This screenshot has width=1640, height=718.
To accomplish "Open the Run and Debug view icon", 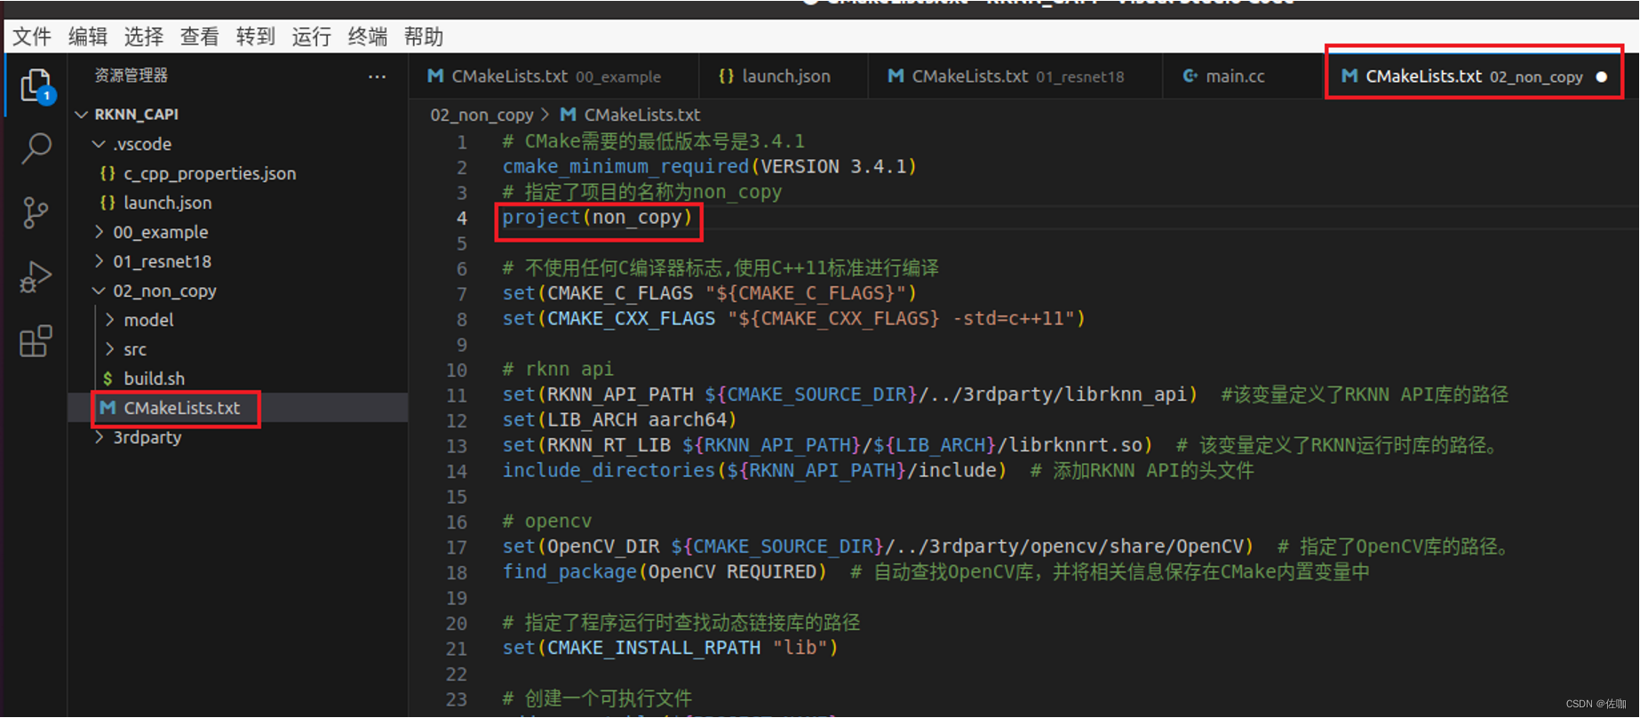I will click(36, 277).
